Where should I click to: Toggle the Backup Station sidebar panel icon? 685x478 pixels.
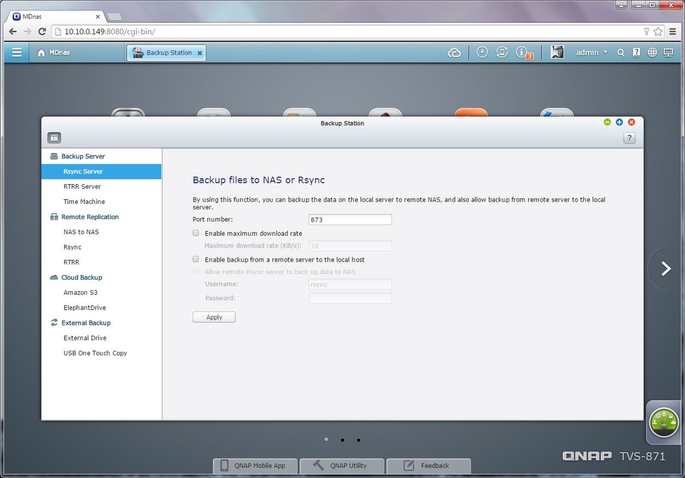(54, 138)
